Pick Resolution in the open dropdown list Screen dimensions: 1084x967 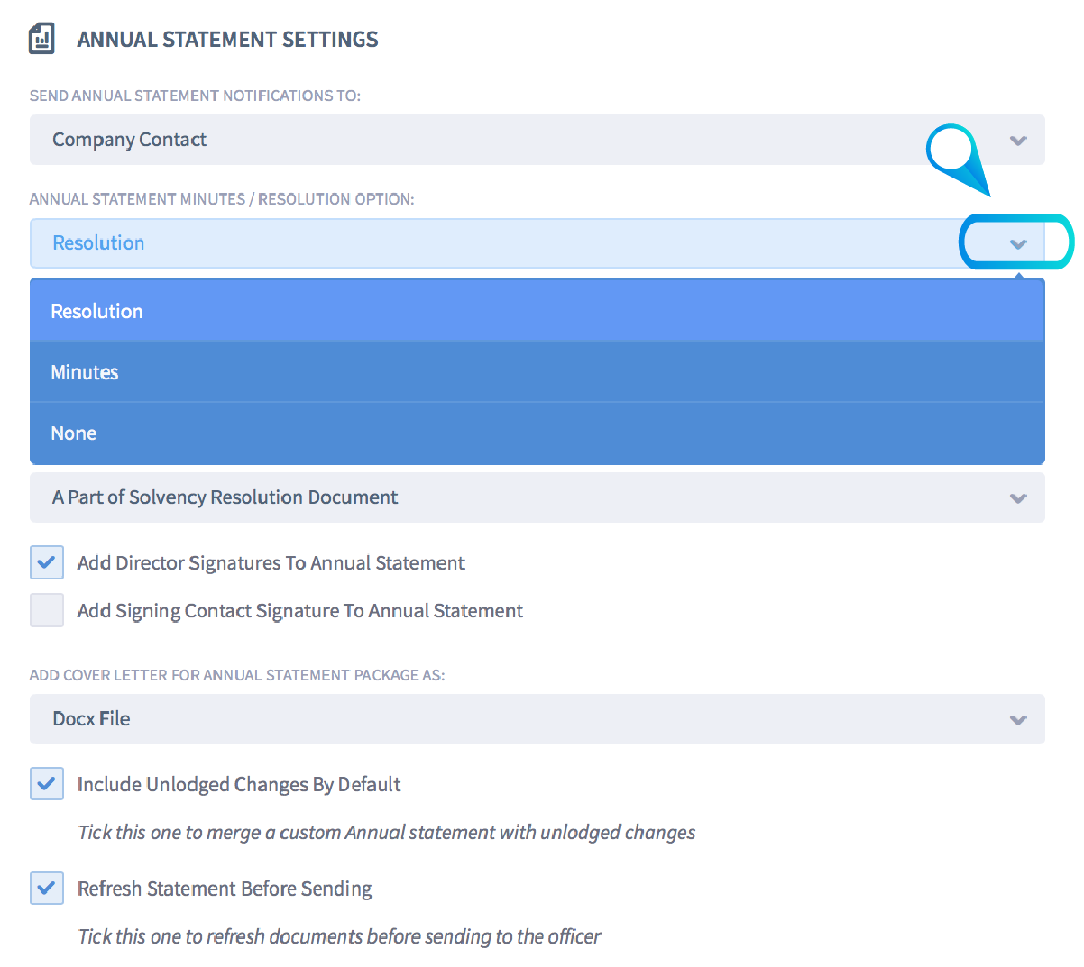click(96, 311)
